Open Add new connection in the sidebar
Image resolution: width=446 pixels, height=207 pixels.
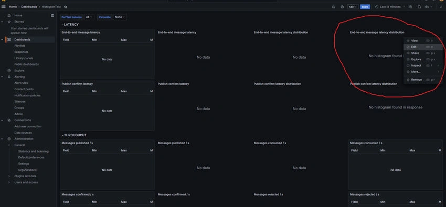click(x=28, y=126)
